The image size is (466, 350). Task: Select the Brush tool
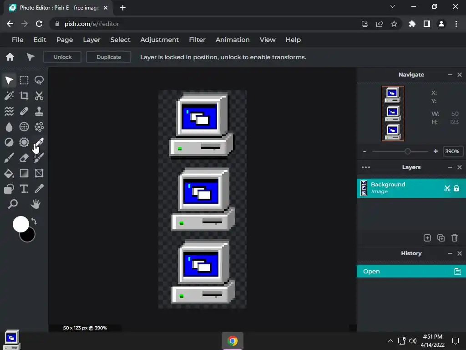click(9, 158)
